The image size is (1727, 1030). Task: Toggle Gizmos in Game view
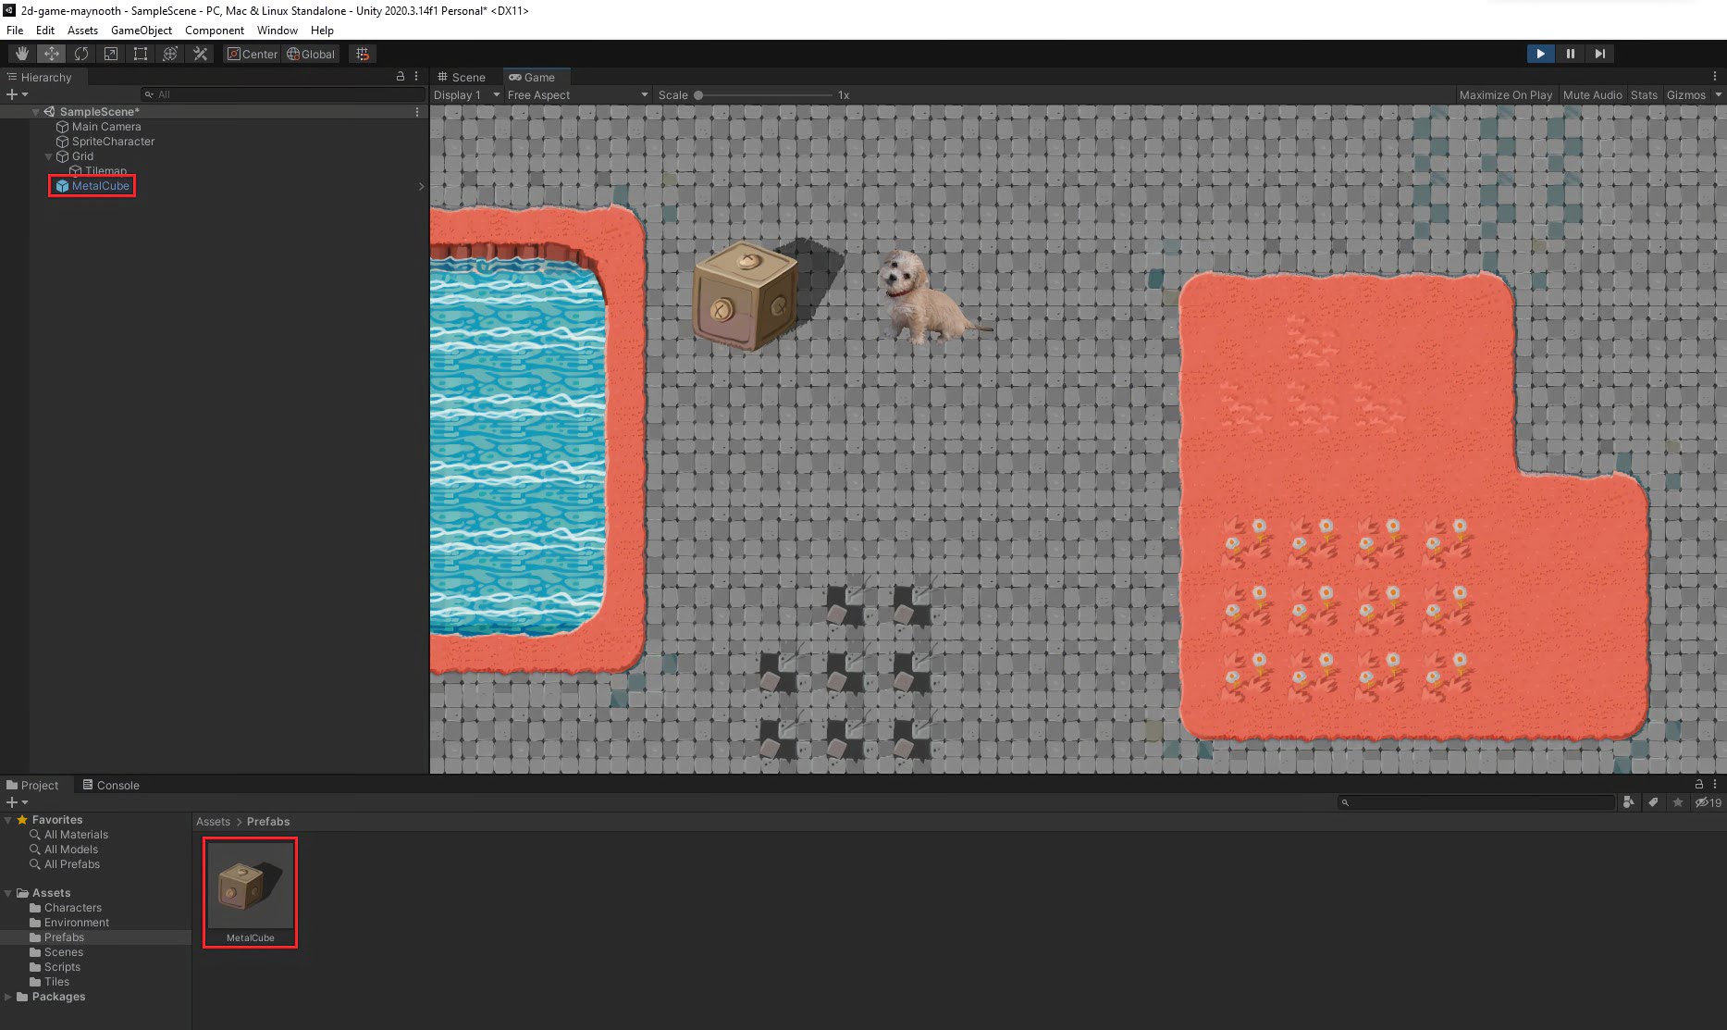coord(1685,94)
